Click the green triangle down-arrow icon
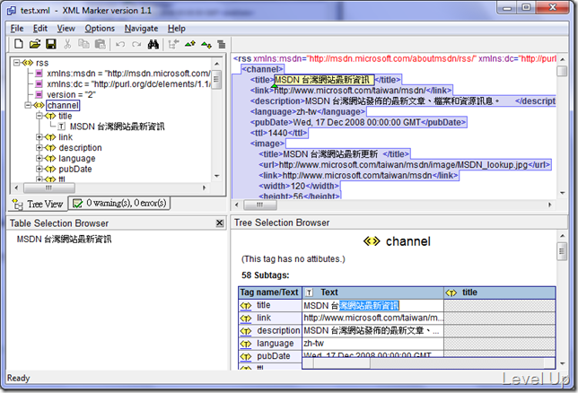The height and width of the screenshot is (393, 578). point(206,45)
